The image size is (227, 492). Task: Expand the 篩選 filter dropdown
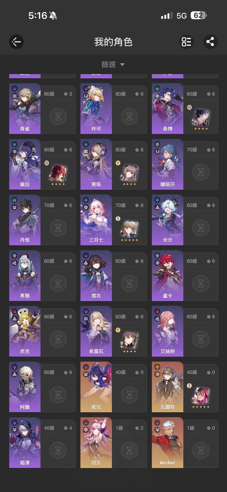(113, 64)
